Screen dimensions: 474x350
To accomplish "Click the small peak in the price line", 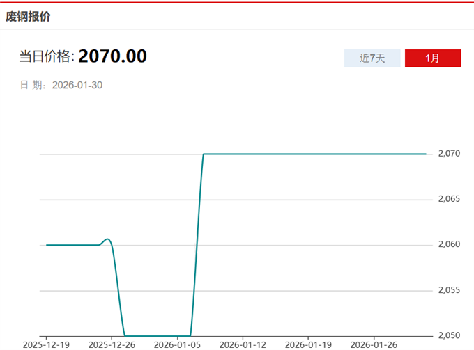I will (107, 239).
